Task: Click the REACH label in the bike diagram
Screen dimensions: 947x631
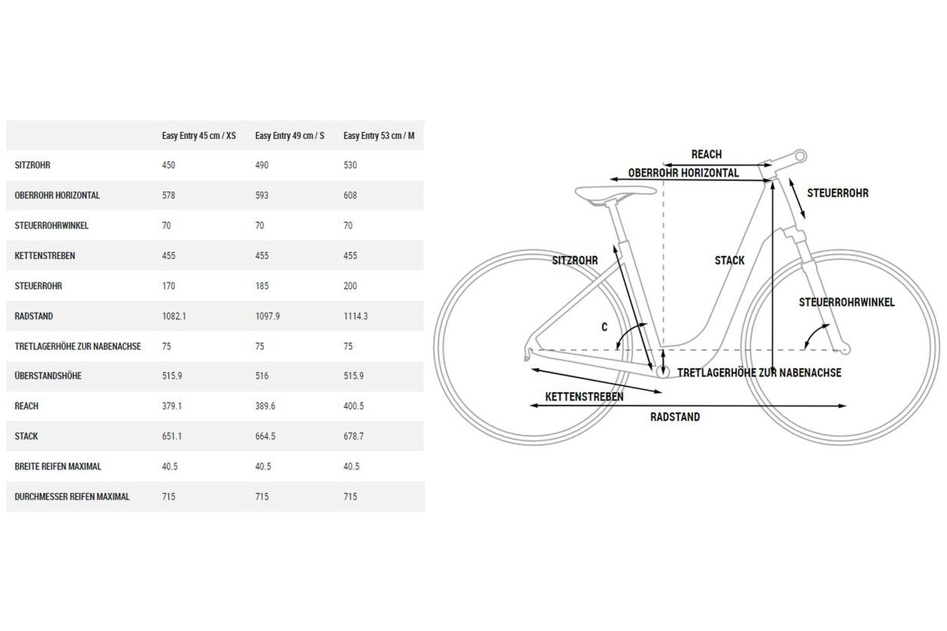Action: (x=706, y=154)
